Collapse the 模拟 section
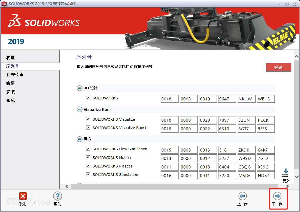Screen dimensions: 300x212 point(80,139)
